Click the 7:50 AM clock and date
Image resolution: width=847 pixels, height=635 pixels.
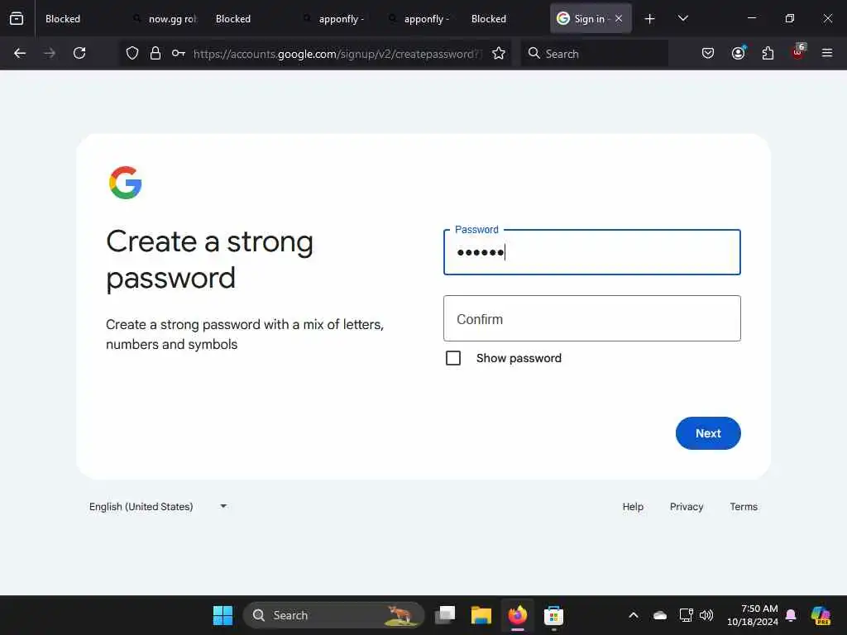tap(753, 615)
